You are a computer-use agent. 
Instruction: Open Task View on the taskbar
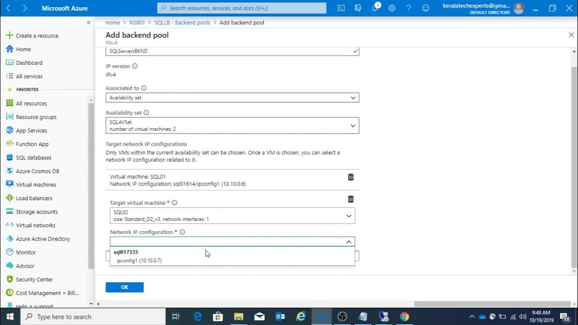point(176,316)
